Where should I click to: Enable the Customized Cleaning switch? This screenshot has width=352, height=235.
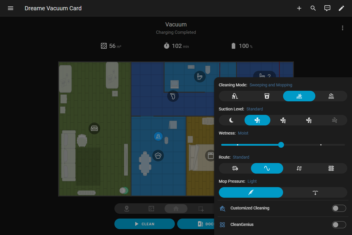(339, 208)
